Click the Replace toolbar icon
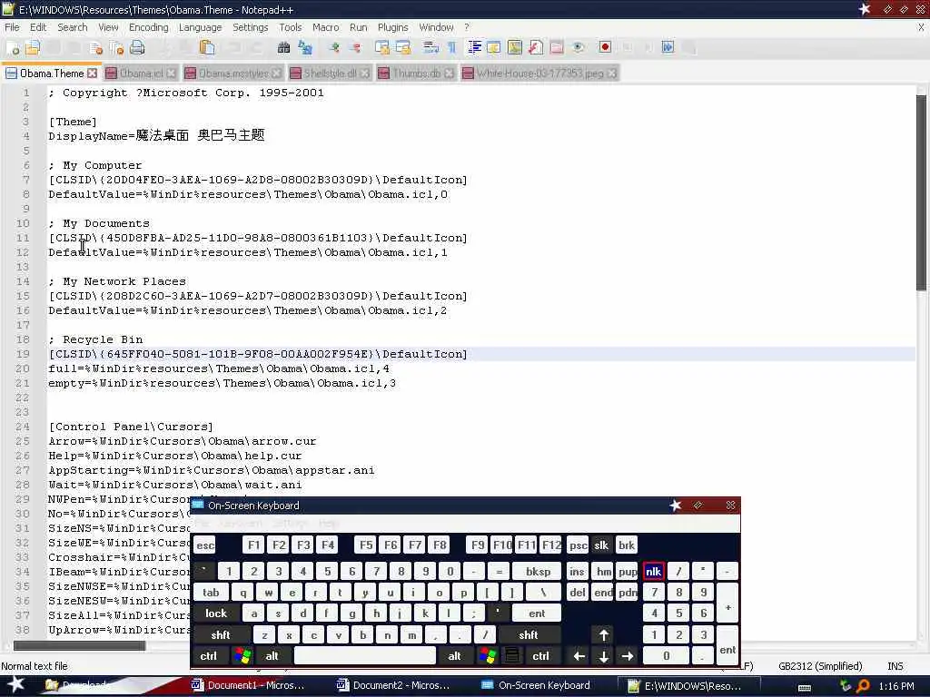This screenshot has height=697, width=930. point(305,48)
